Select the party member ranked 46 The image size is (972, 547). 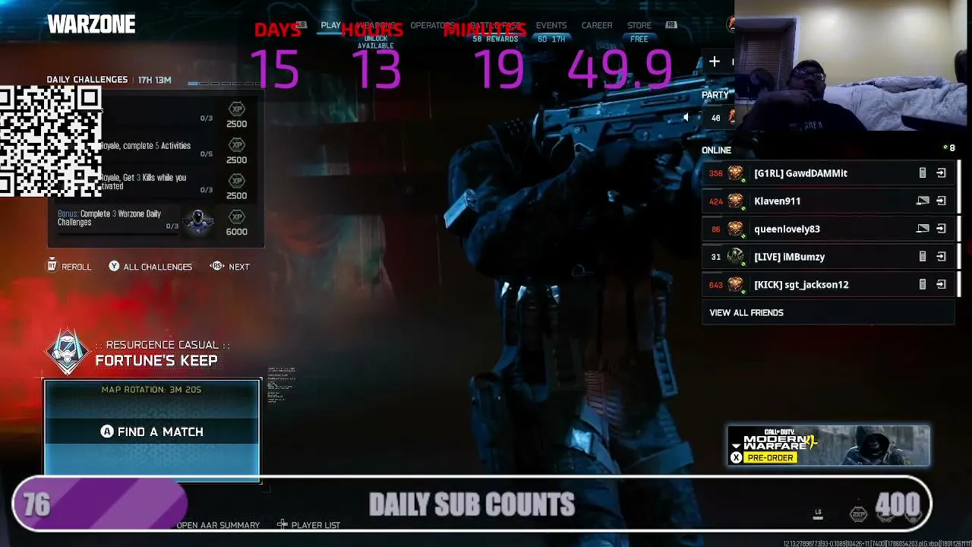click(x=716, y=118)
